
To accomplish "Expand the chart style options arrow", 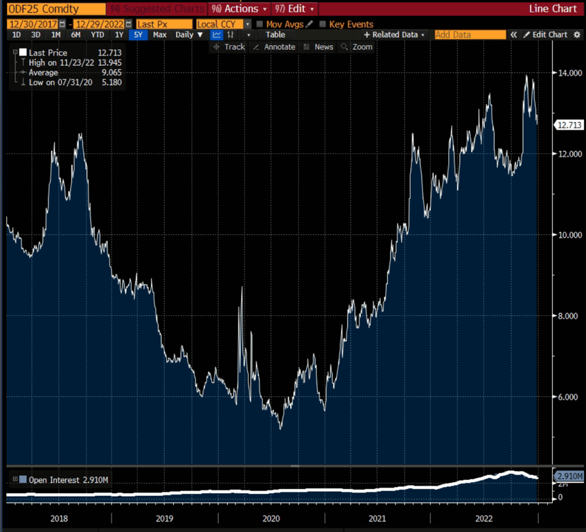I will coord(249,35).
